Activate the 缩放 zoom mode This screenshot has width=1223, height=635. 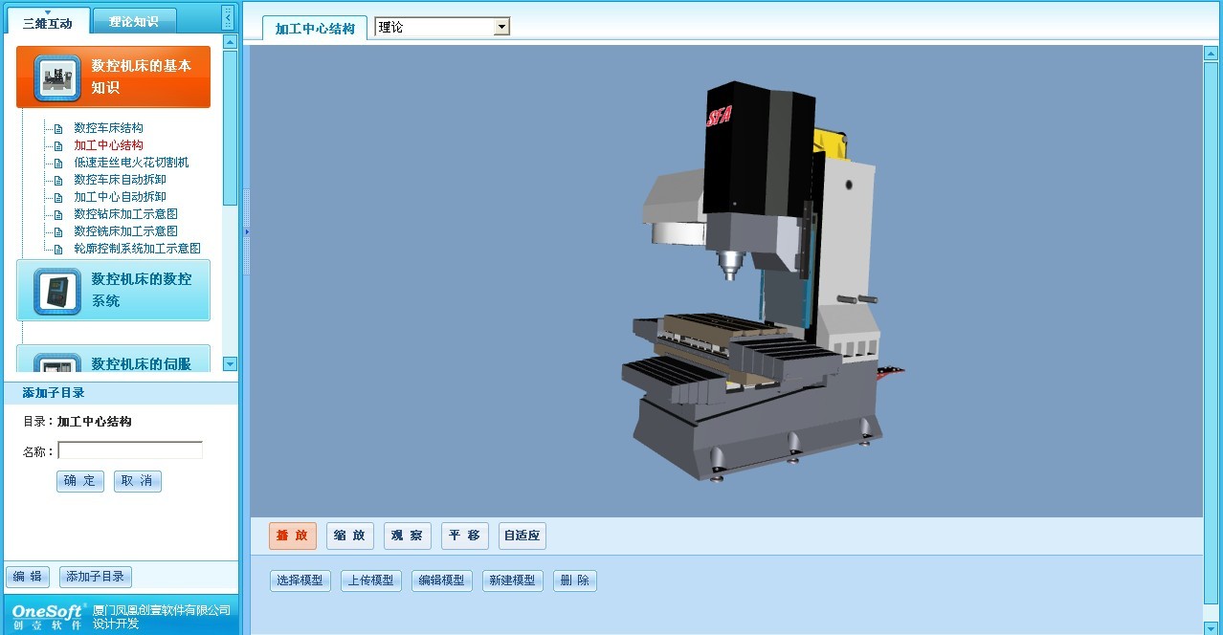(349, 536)
